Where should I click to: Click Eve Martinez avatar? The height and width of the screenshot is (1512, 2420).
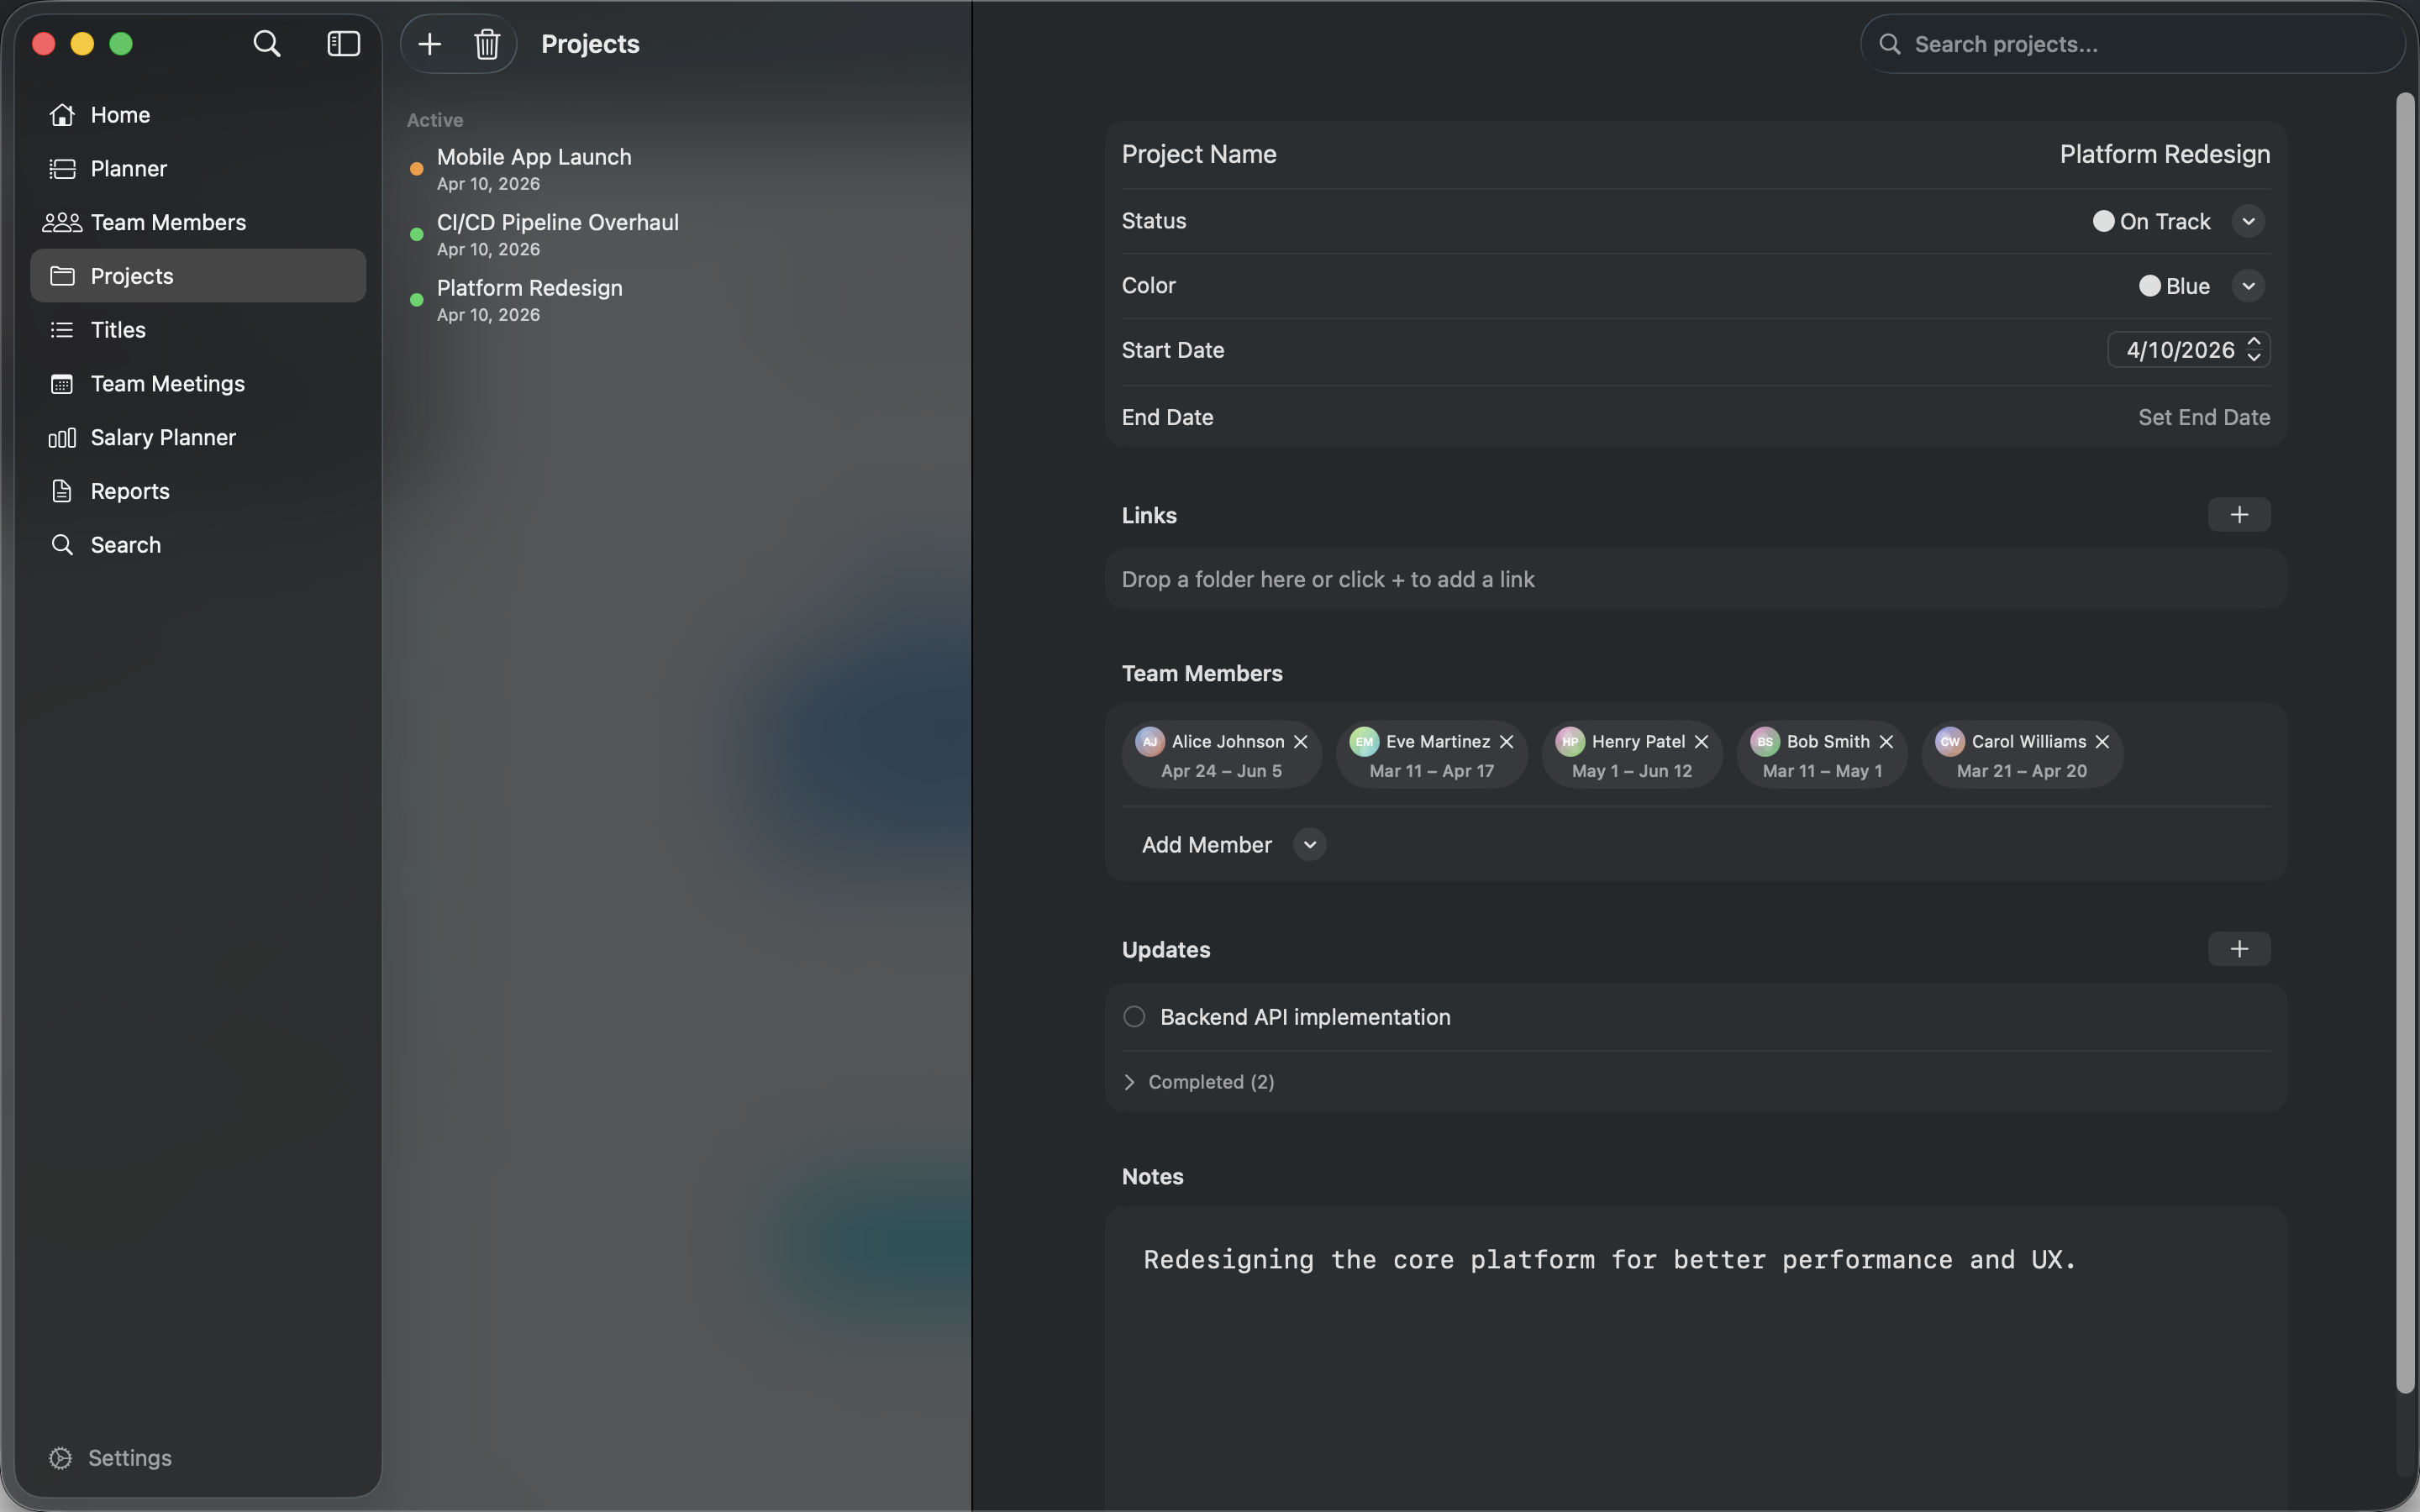tap(1364, 742)
